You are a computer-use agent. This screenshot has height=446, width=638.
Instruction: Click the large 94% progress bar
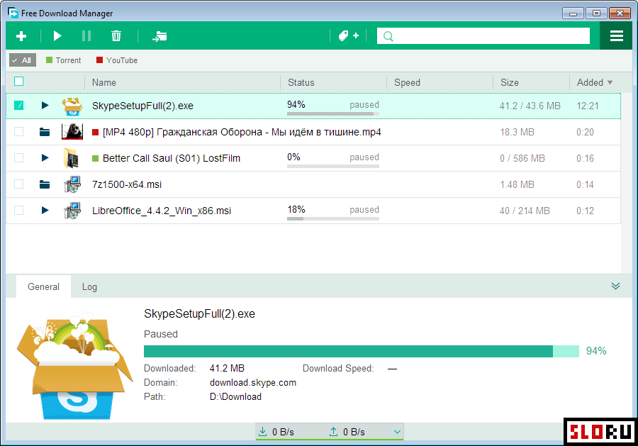point(362,351)
